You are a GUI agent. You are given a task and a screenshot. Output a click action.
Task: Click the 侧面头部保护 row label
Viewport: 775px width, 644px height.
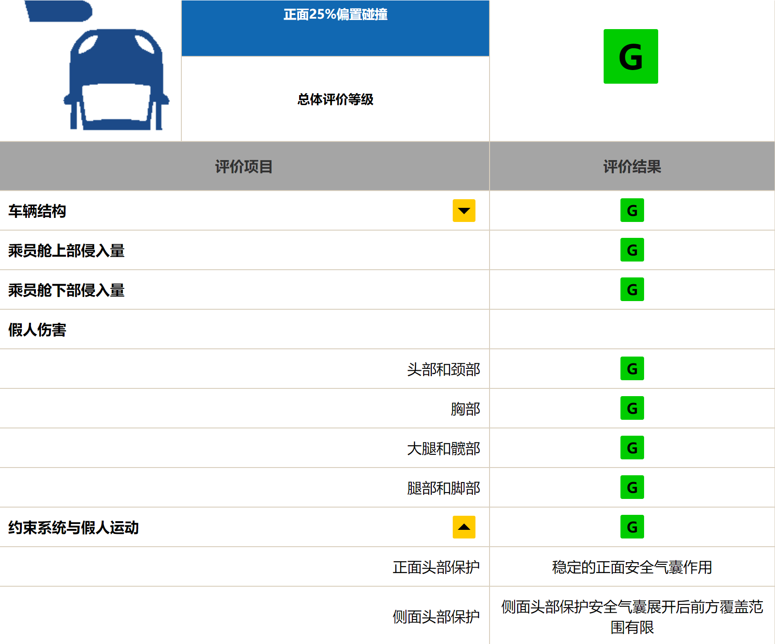pos(436,617)
